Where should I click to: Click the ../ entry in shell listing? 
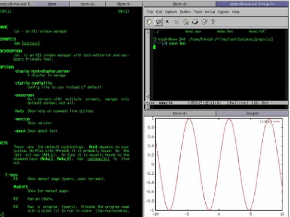pos(156,31)
